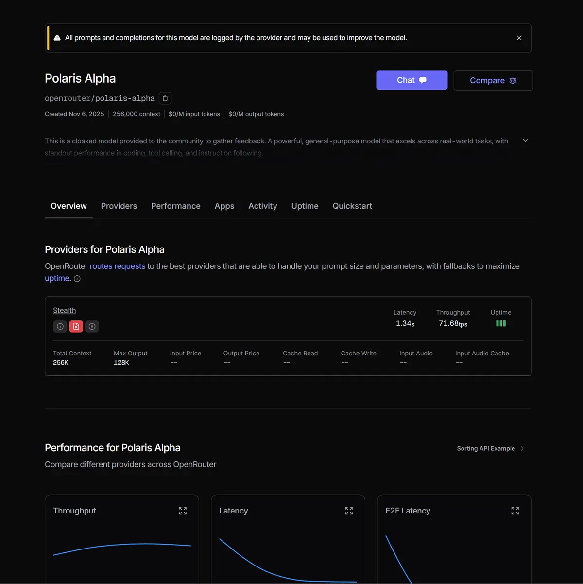Open the Quickstart tab

352,206
